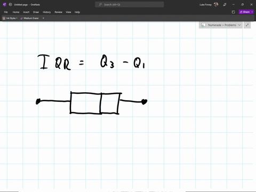
Task: Select the Medium Eraser tool
Action: pyautogui.click(x=29, y=18)
